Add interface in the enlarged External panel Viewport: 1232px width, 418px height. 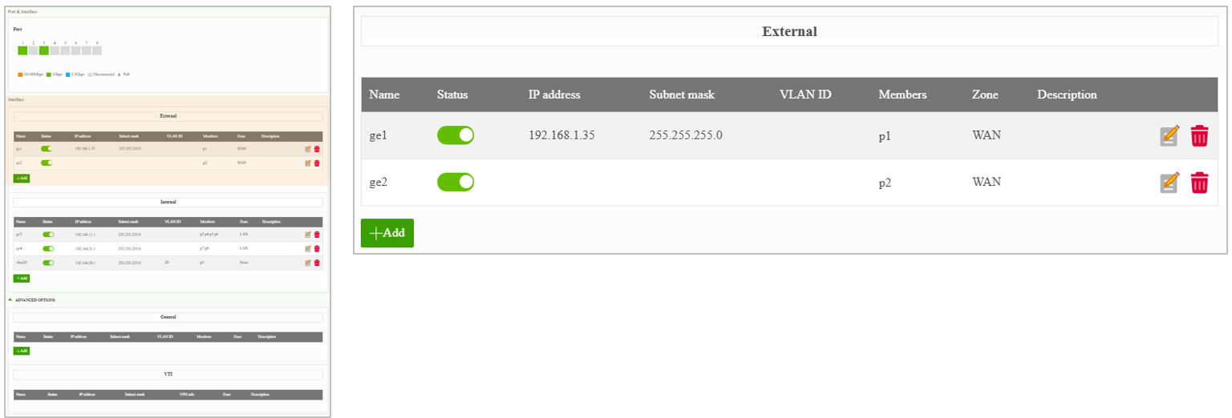[387, 233]
